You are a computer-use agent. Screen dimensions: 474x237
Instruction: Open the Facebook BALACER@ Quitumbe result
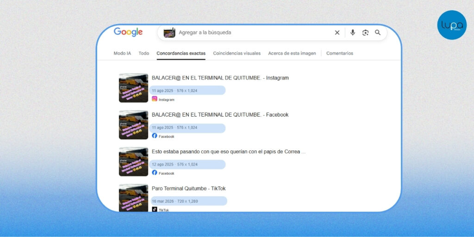point(220,115)
